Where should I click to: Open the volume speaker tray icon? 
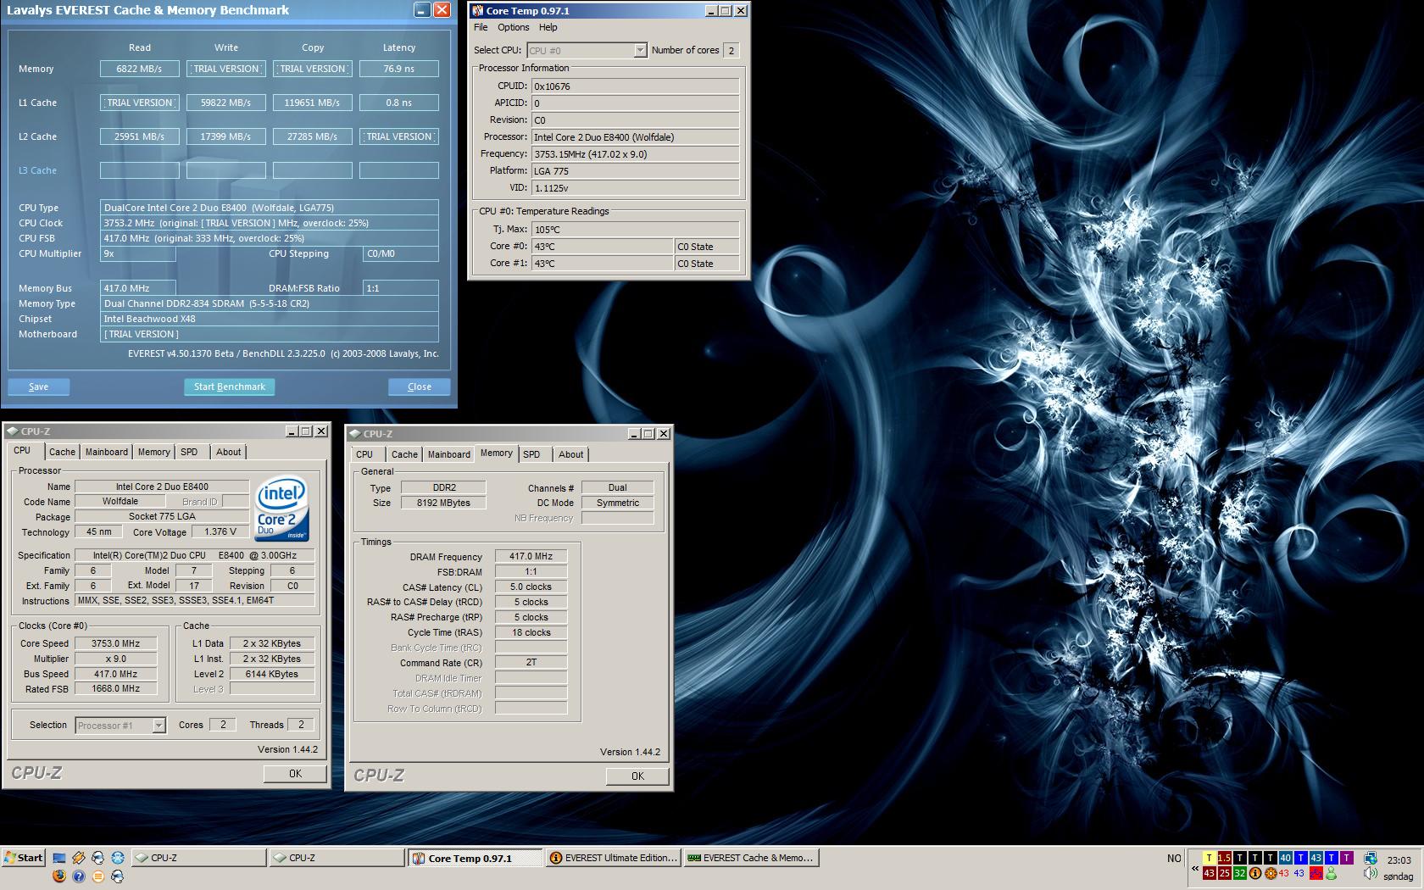tap(1370, 873)
